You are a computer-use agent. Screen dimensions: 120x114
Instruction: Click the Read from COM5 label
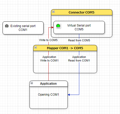[79, 40]
